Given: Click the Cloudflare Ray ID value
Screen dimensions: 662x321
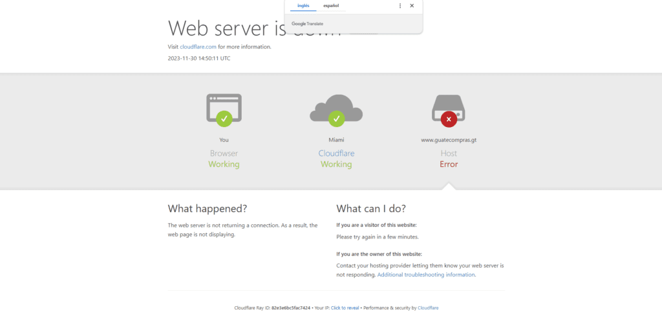Looking at the screenshot, I should [291, 308].
